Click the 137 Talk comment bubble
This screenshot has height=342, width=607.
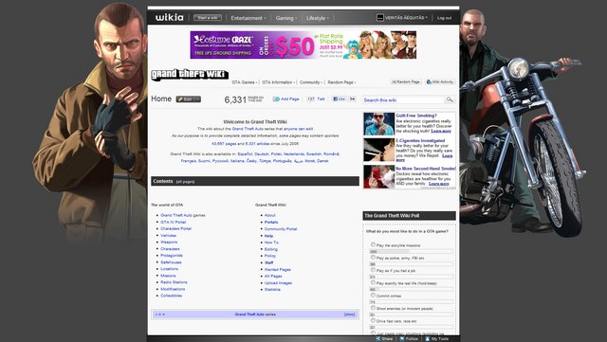coord(311,99)
